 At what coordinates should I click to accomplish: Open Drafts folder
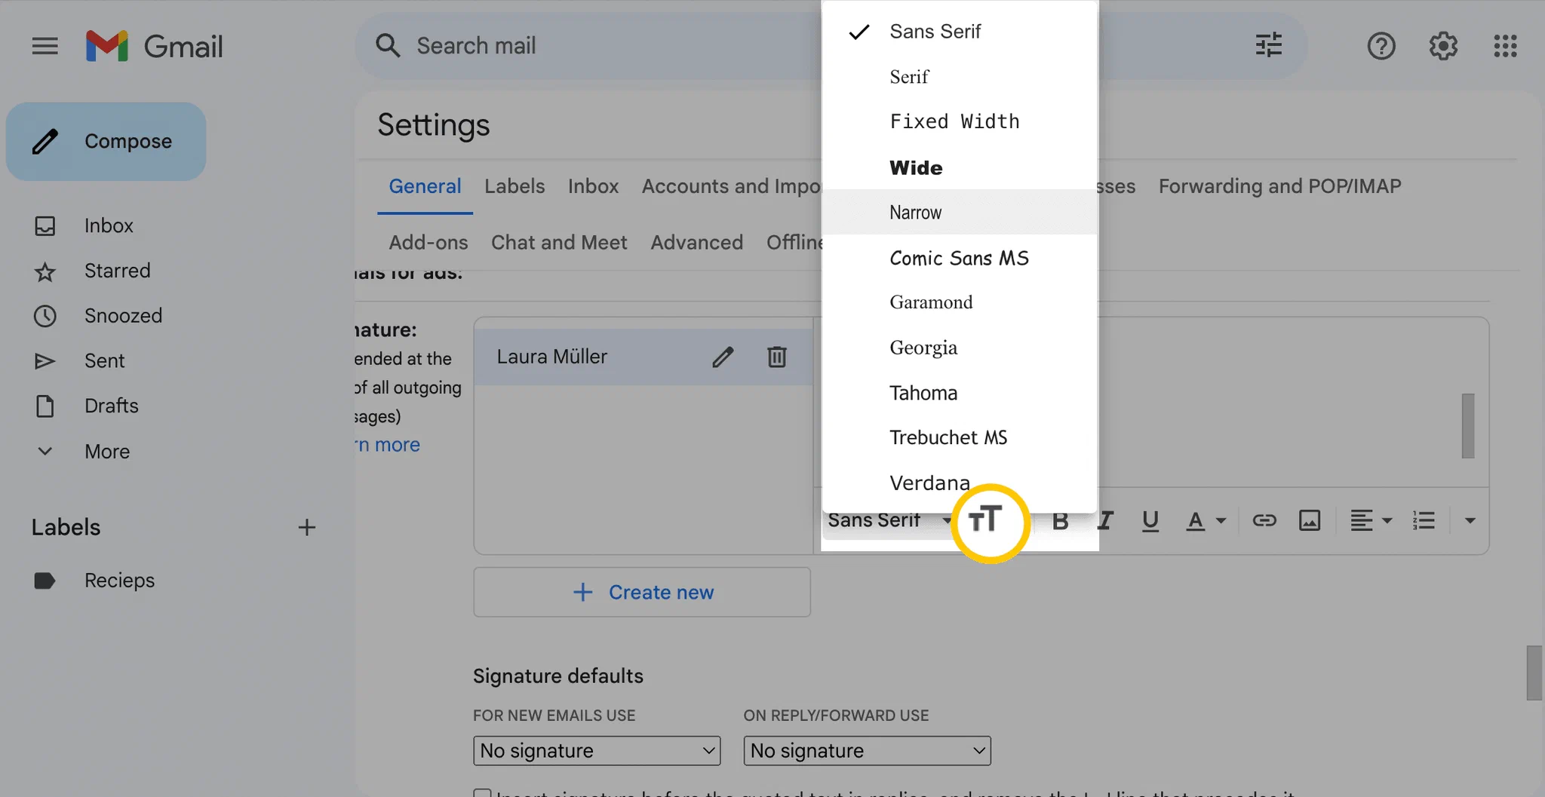[111, 406]
